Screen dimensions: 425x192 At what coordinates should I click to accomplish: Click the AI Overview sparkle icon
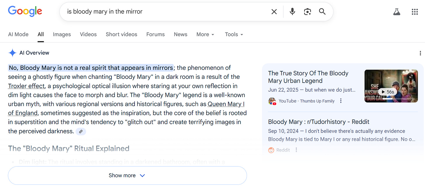click(12, 53)
